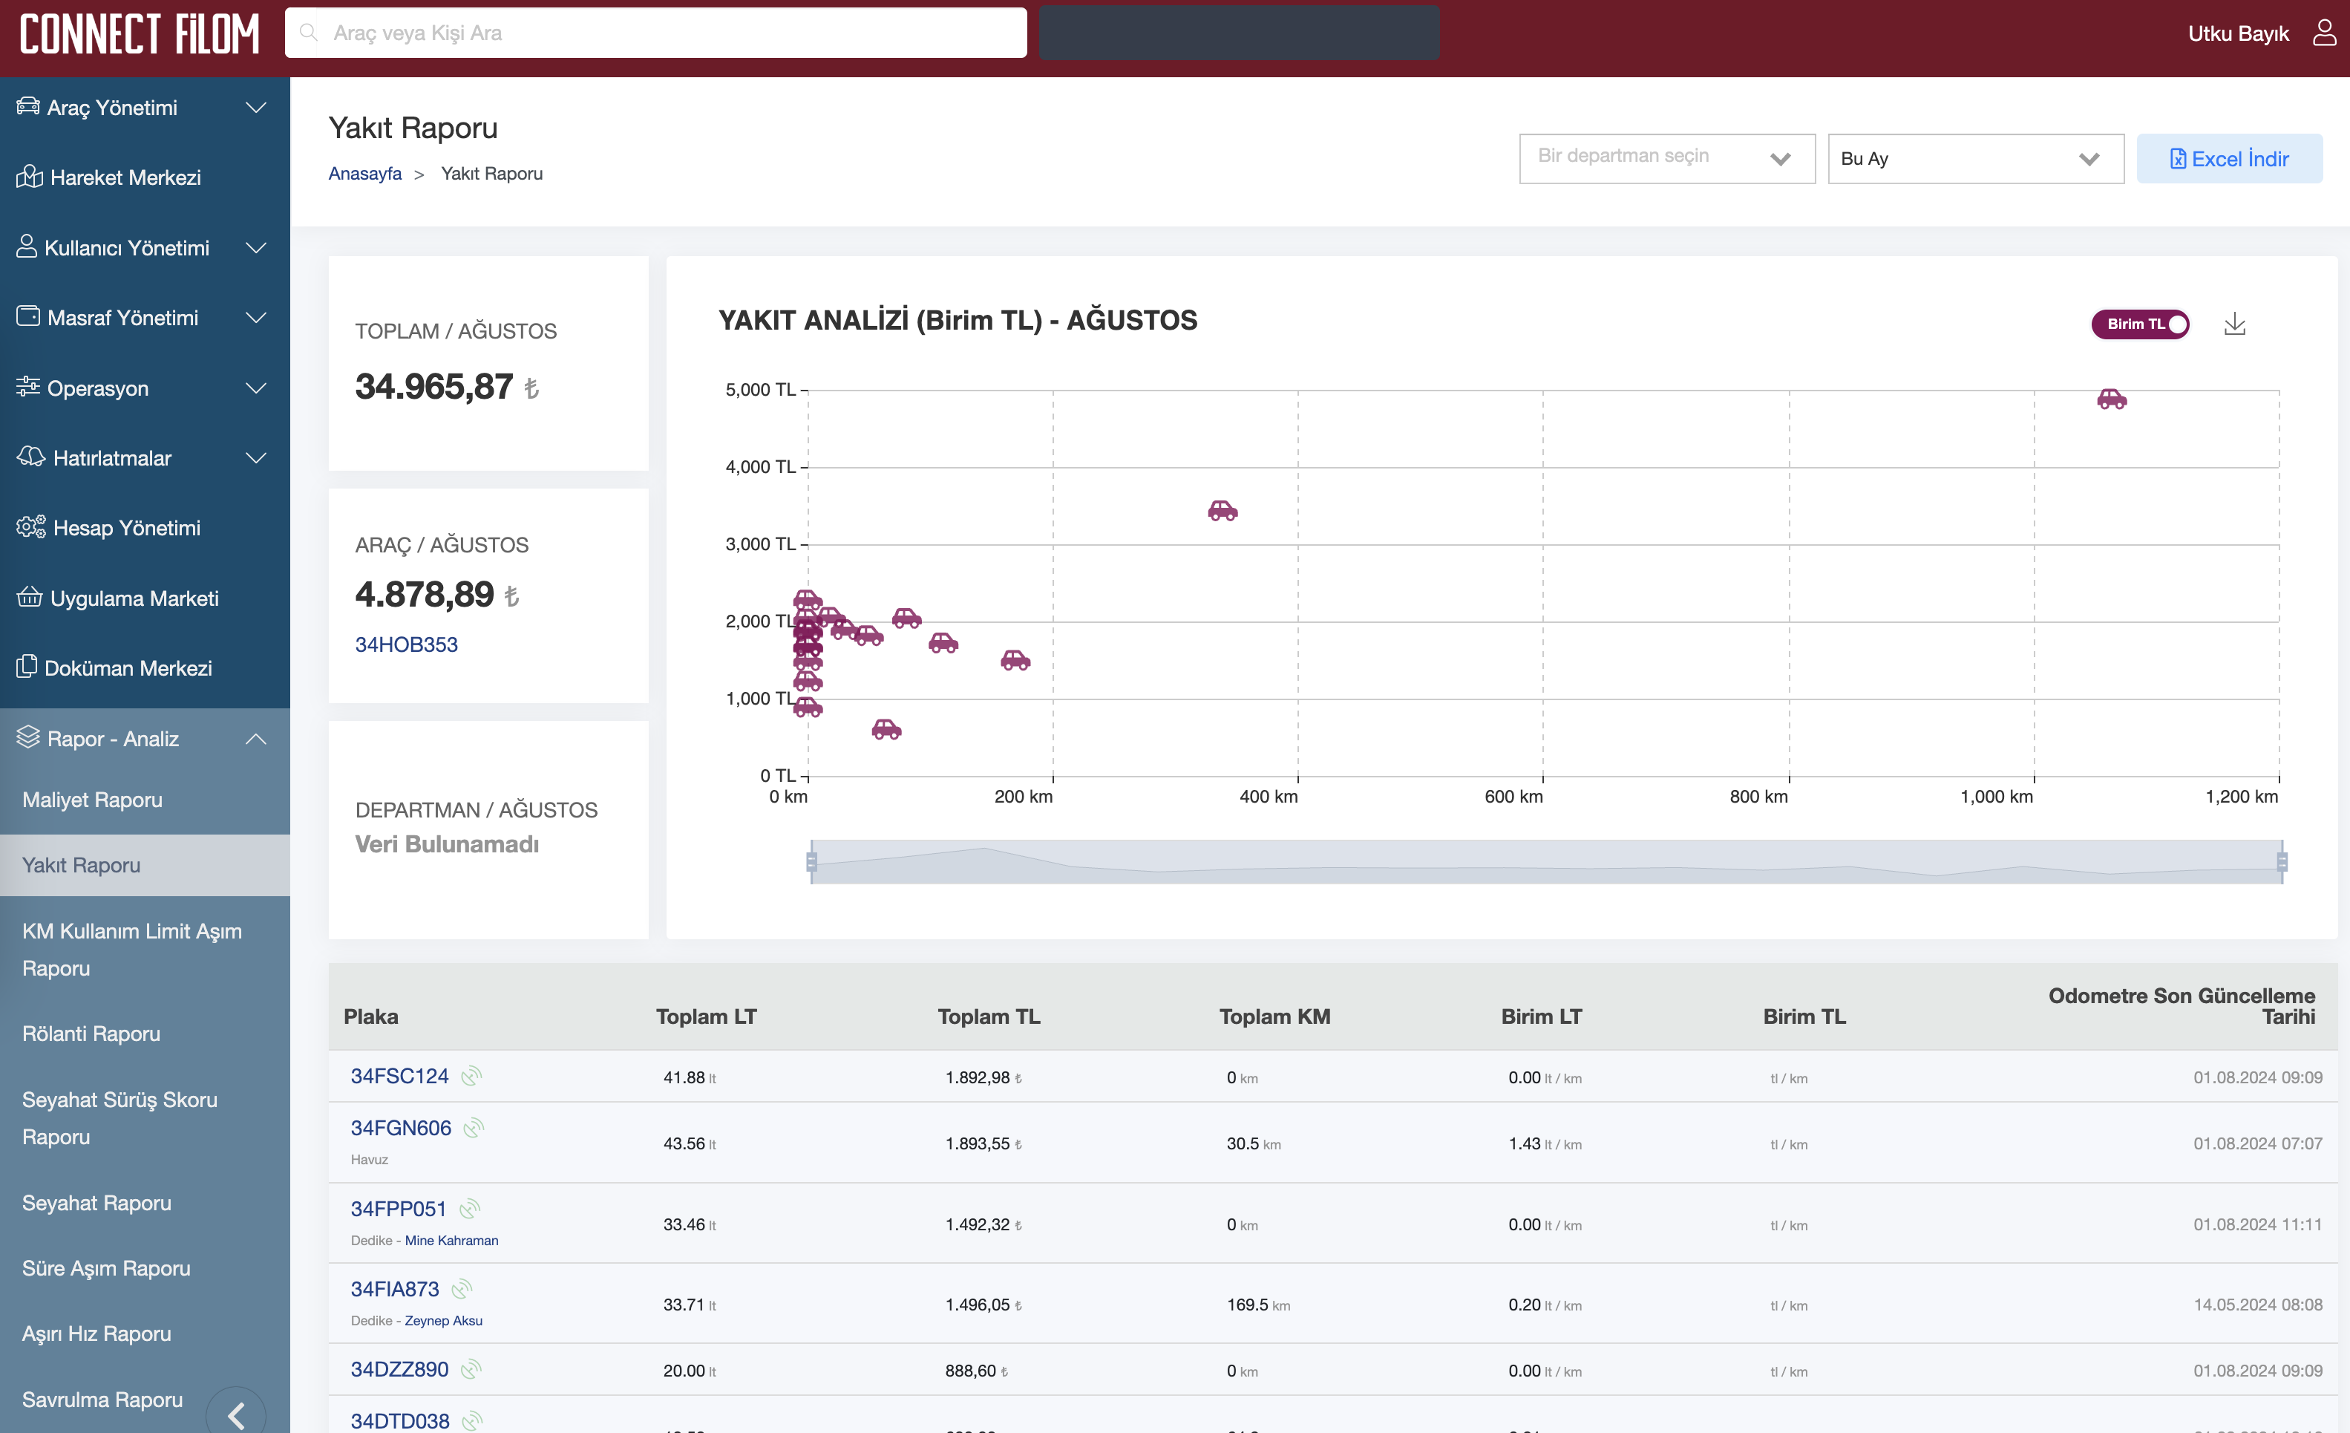
Task: Open the Bir departman seçin dropdown
Action: [x=1666, y=158]
